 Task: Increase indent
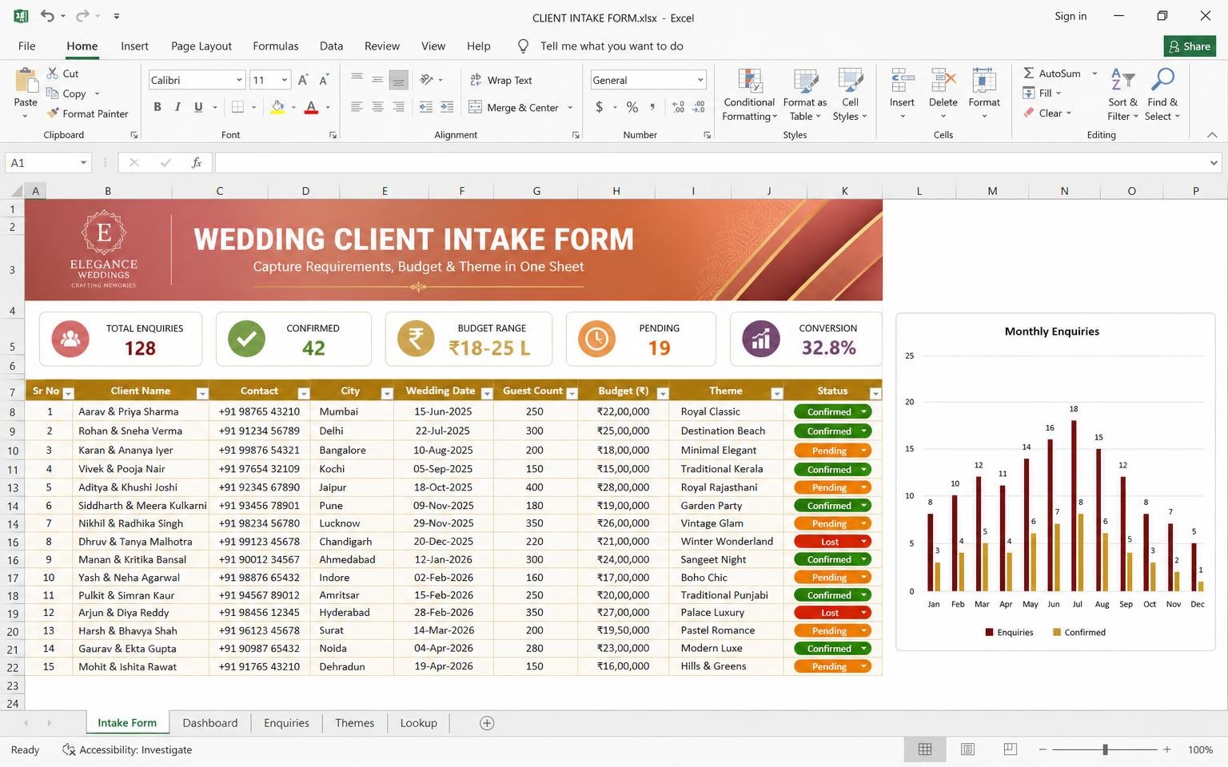[x=447, y=107]
